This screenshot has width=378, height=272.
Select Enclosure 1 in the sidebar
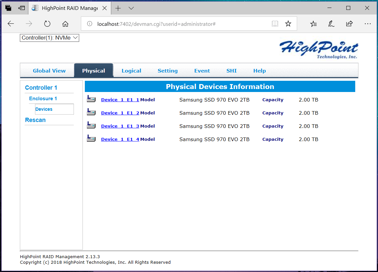click(43, 99)
